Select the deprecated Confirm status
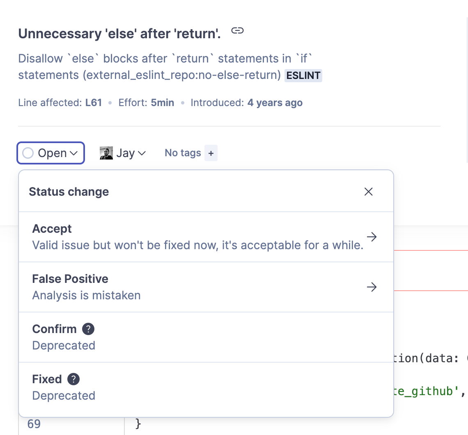Image resolution: width=468 pixels, height=435 pixels. tap(54, 329)
